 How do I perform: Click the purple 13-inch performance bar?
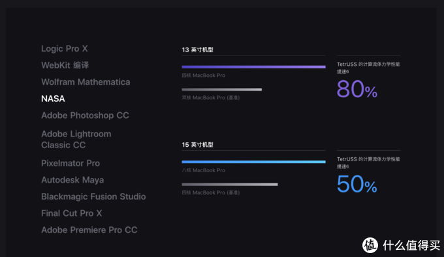point(254,67)
